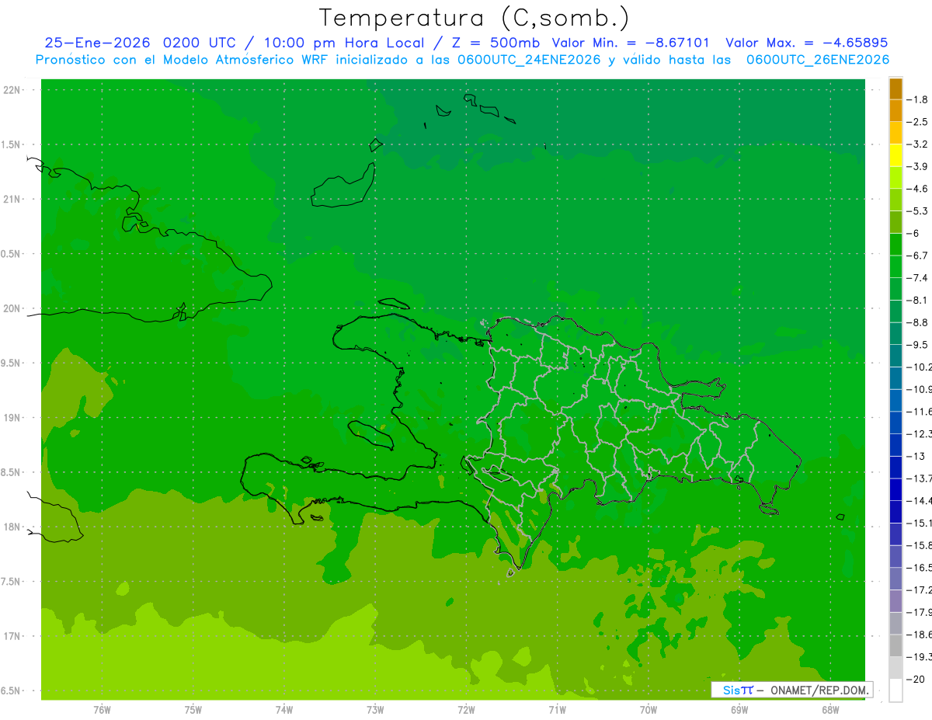Click the 'Valor Min. = -8.67101' text
The height and width of the screenshot is (720, 932).
[630, 43]
